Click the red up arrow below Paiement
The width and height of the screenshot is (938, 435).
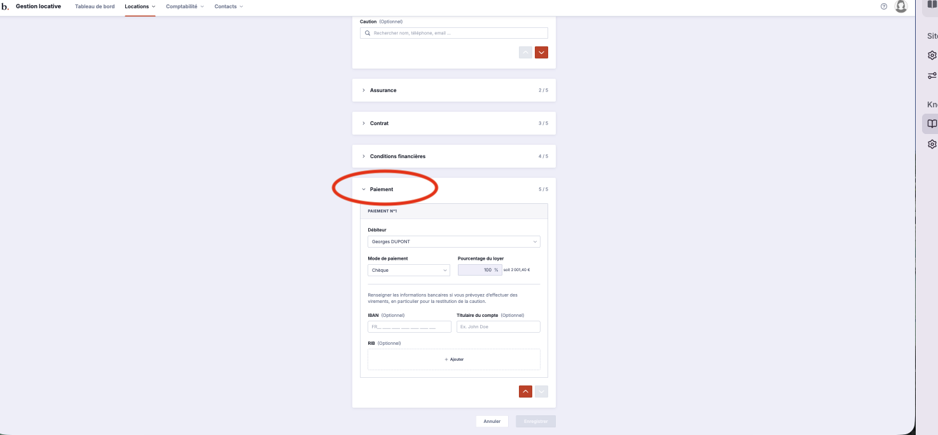pyautogui.click(x=525, y=391)
